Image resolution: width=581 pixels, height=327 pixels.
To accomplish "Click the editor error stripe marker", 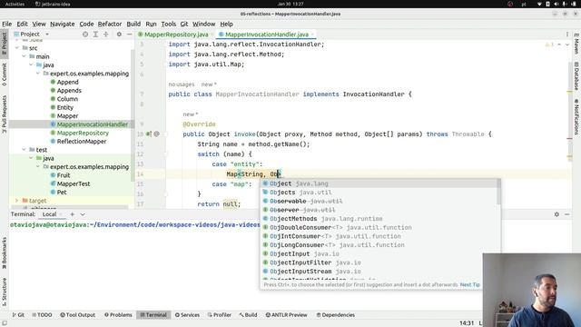I will pyautogui.click(x=569, y=139).
